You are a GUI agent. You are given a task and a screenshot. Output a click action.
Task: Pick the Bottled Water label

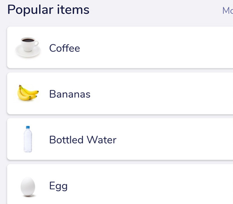83,140
